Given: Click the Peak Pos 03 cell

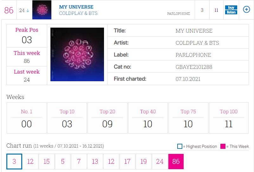Looking at the screenshot, I should click(27, 36).
